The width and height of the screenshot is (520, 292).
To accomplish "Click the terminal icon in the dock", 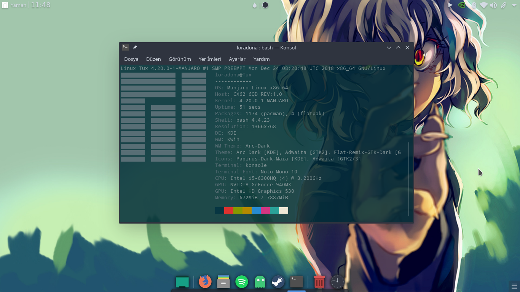I will 297,282.
